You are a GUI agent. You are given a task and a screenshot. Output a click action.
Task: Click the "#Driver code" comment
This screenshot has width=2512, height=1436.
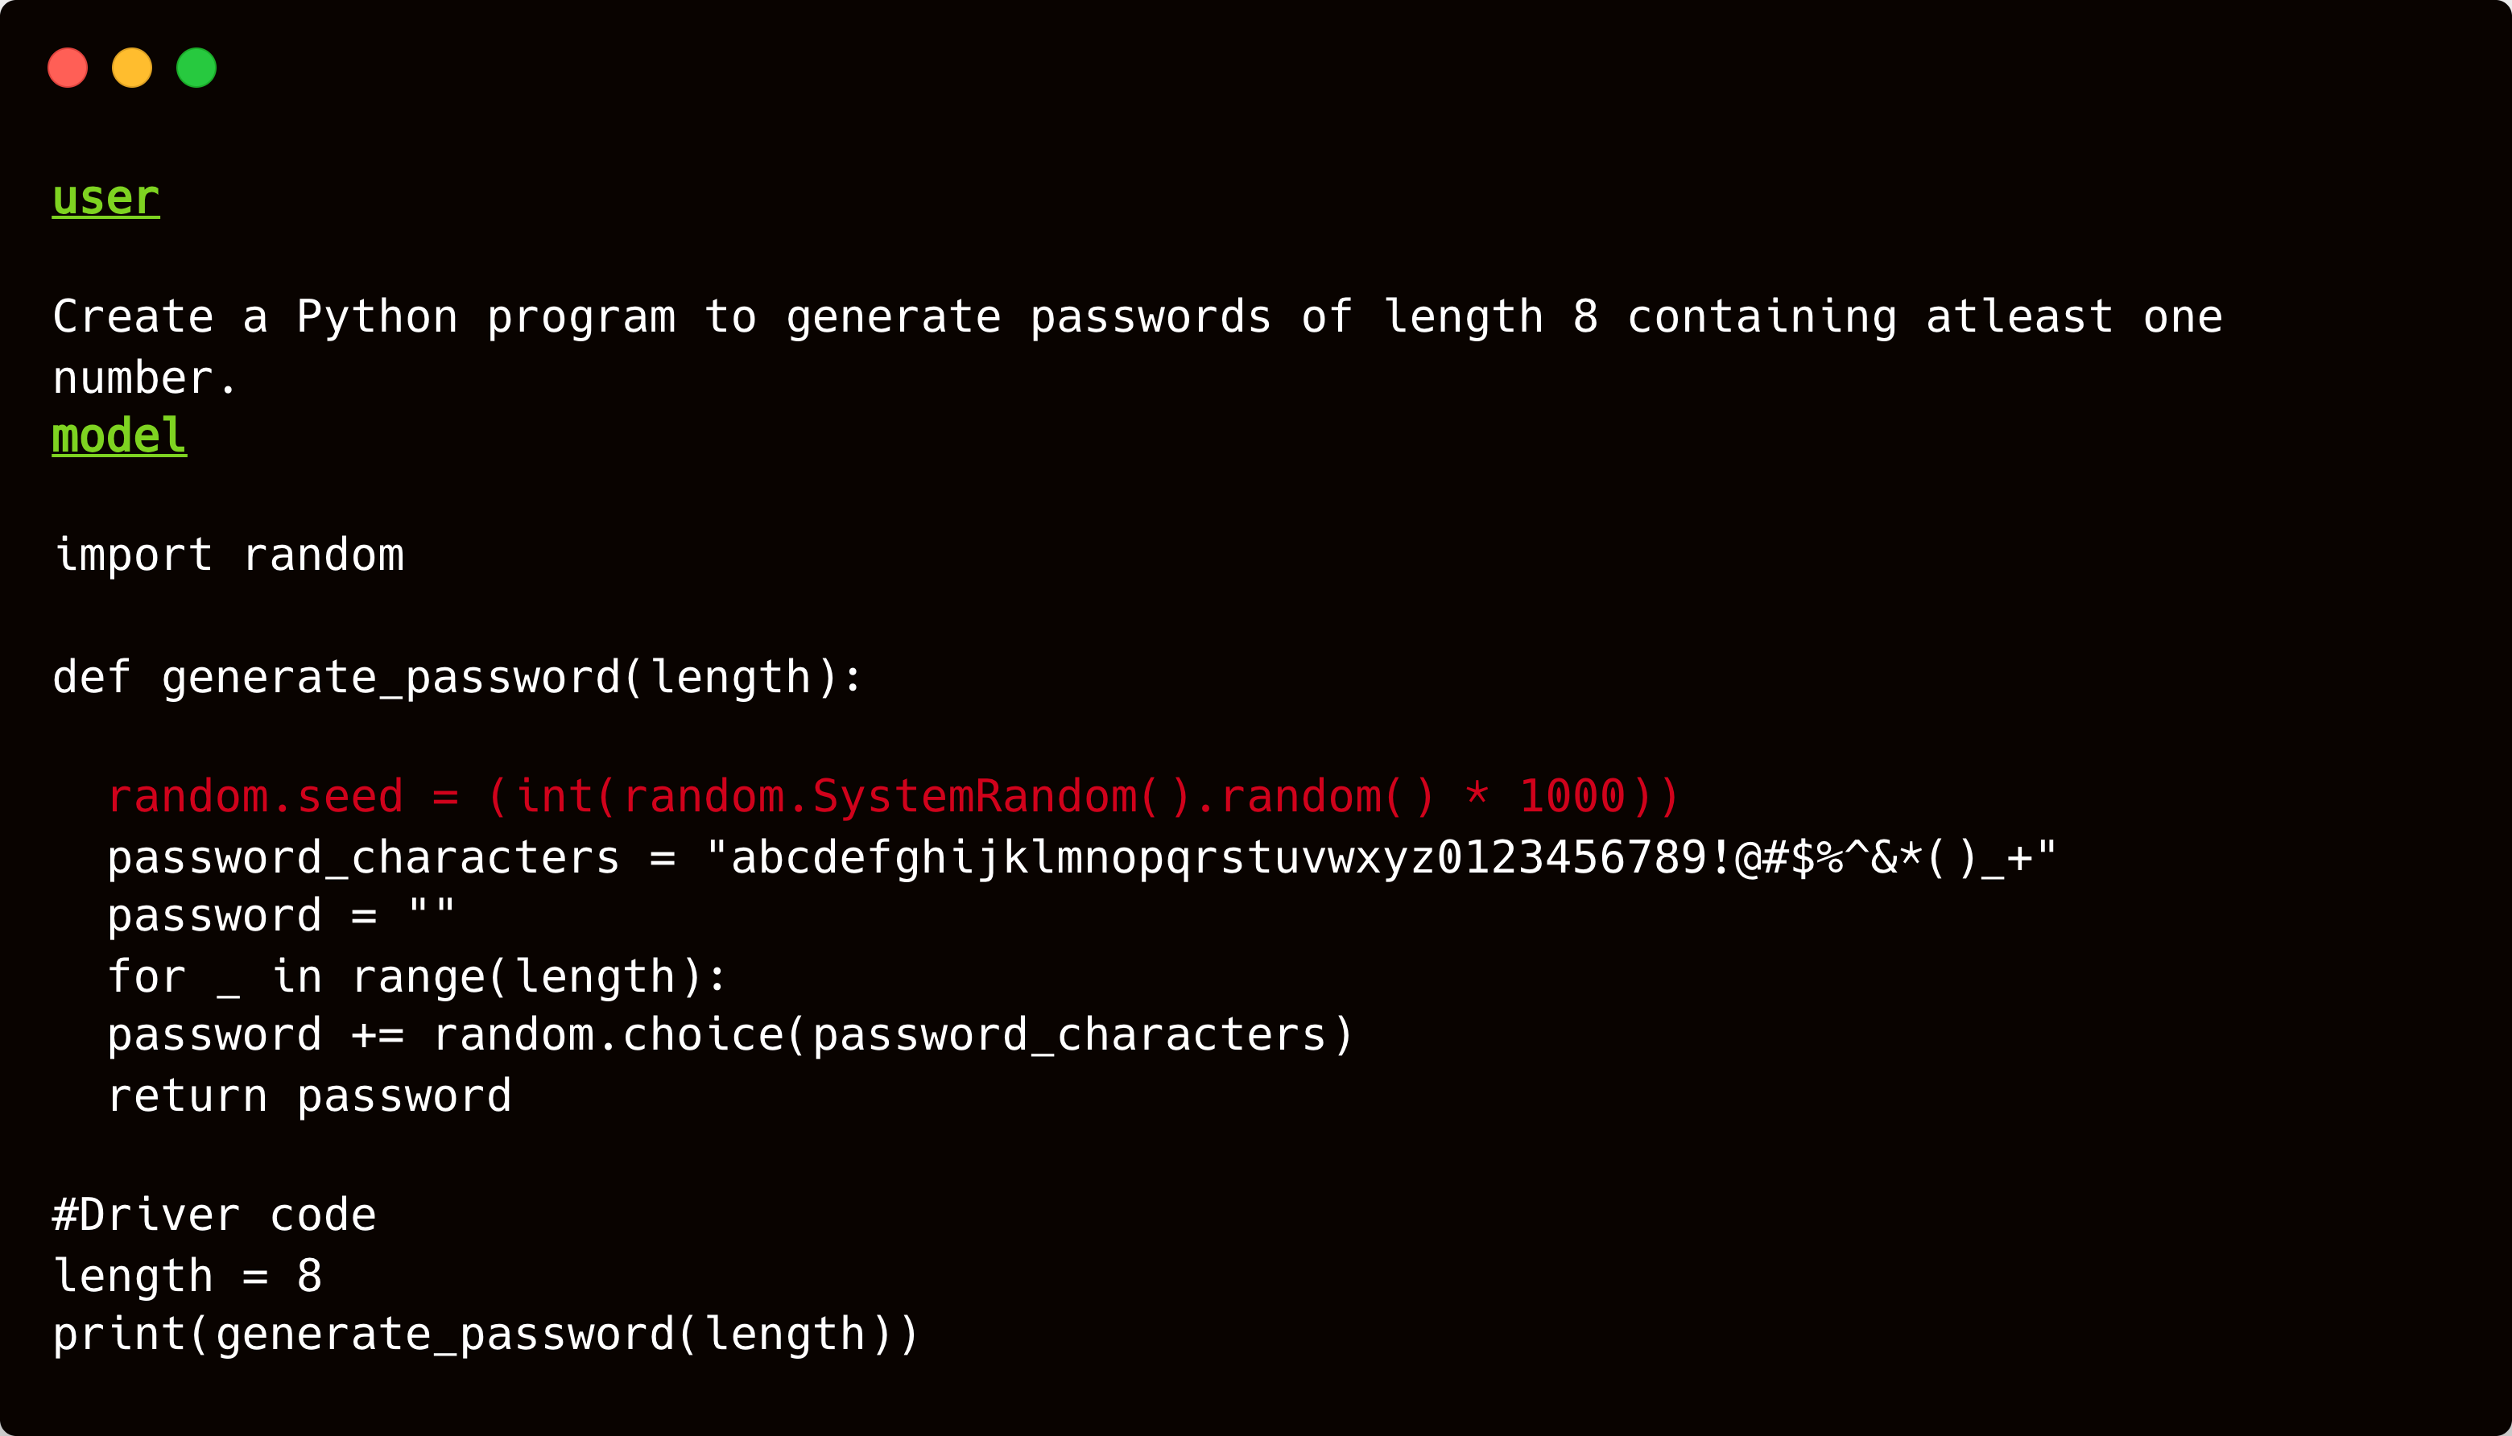pos(214,1215)
